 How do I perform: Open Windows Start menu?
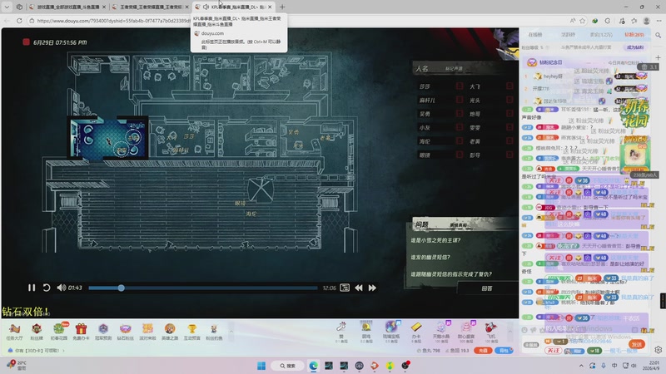coord(261,366)
